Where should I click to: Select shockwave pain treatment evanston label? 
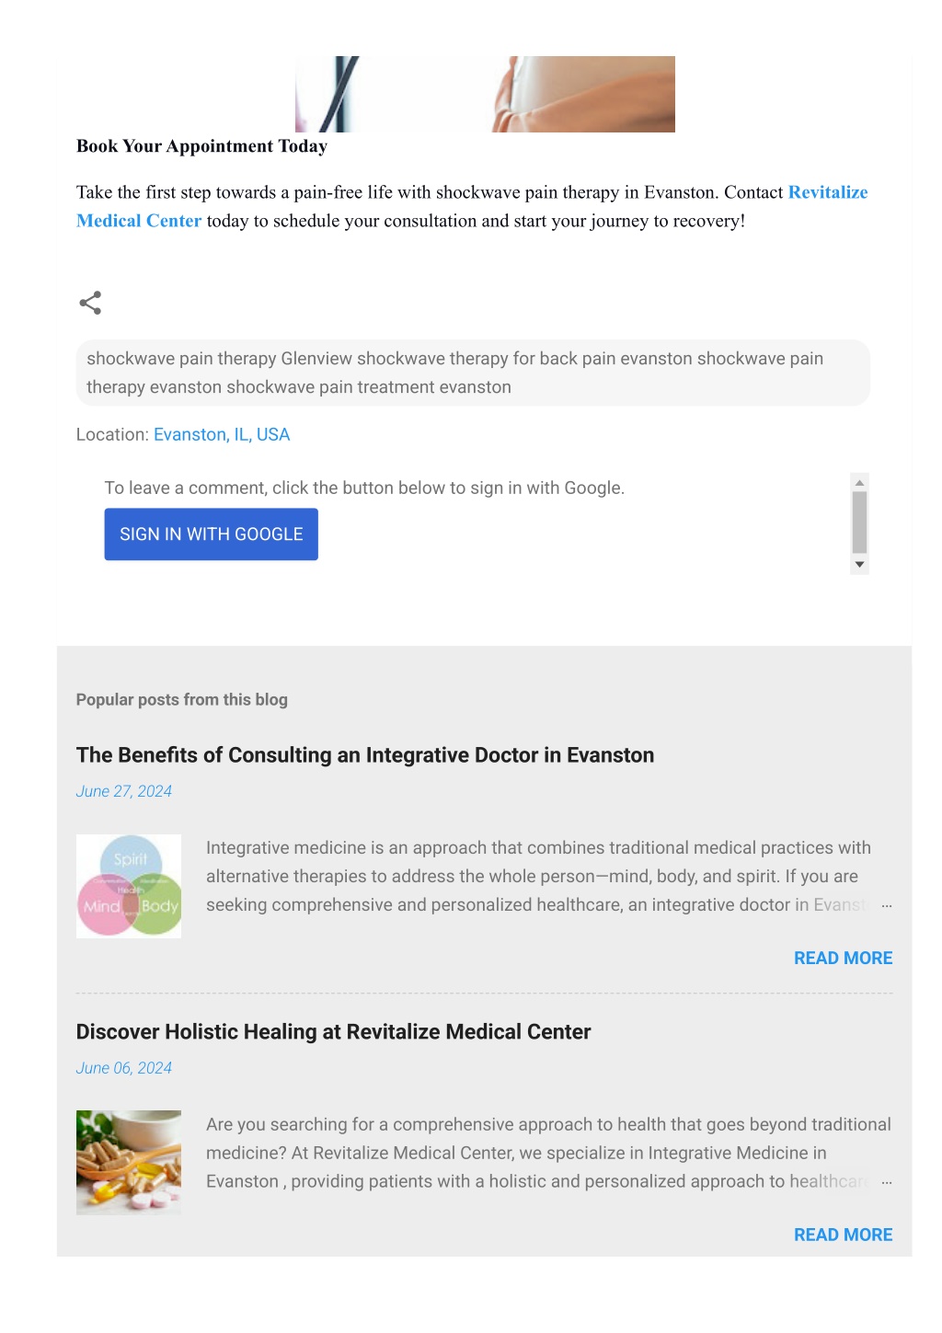[x=369, y=387]
